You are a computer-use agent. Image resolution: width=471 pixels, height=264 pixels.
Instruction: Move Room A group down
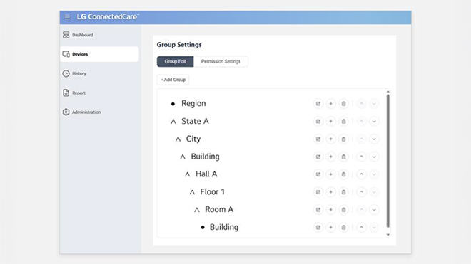tap(374, 210)
